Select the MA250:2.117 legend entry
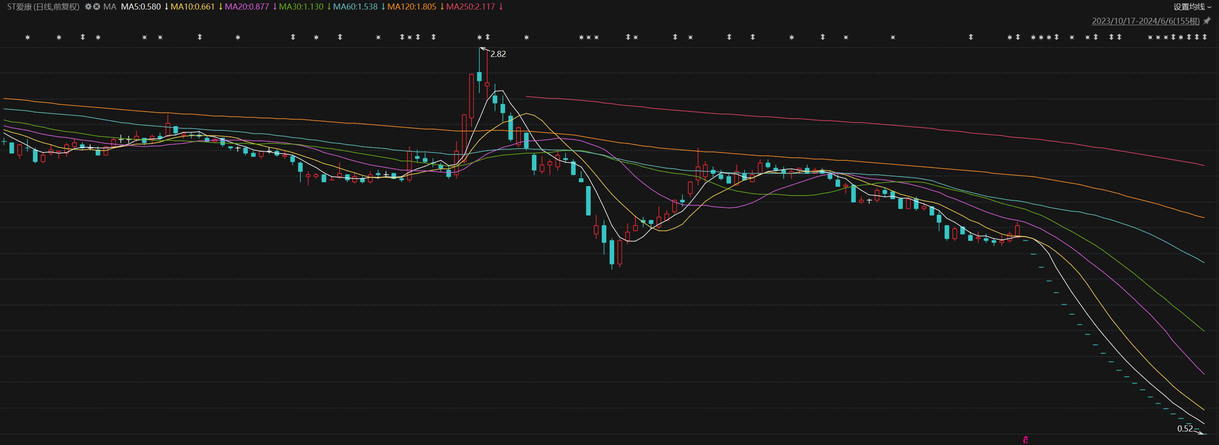The image size is (1219, 445). point(470,7)
